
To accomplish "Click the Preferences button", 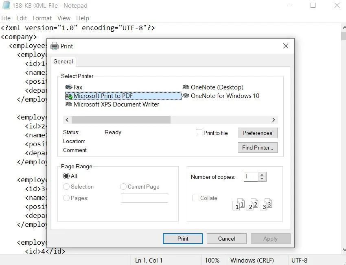I will 257,132.
